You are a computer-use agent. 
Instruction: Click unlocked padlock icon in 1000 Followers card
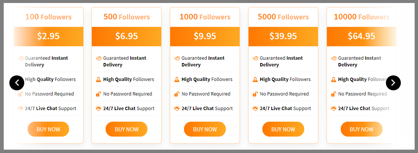point(177,94)
